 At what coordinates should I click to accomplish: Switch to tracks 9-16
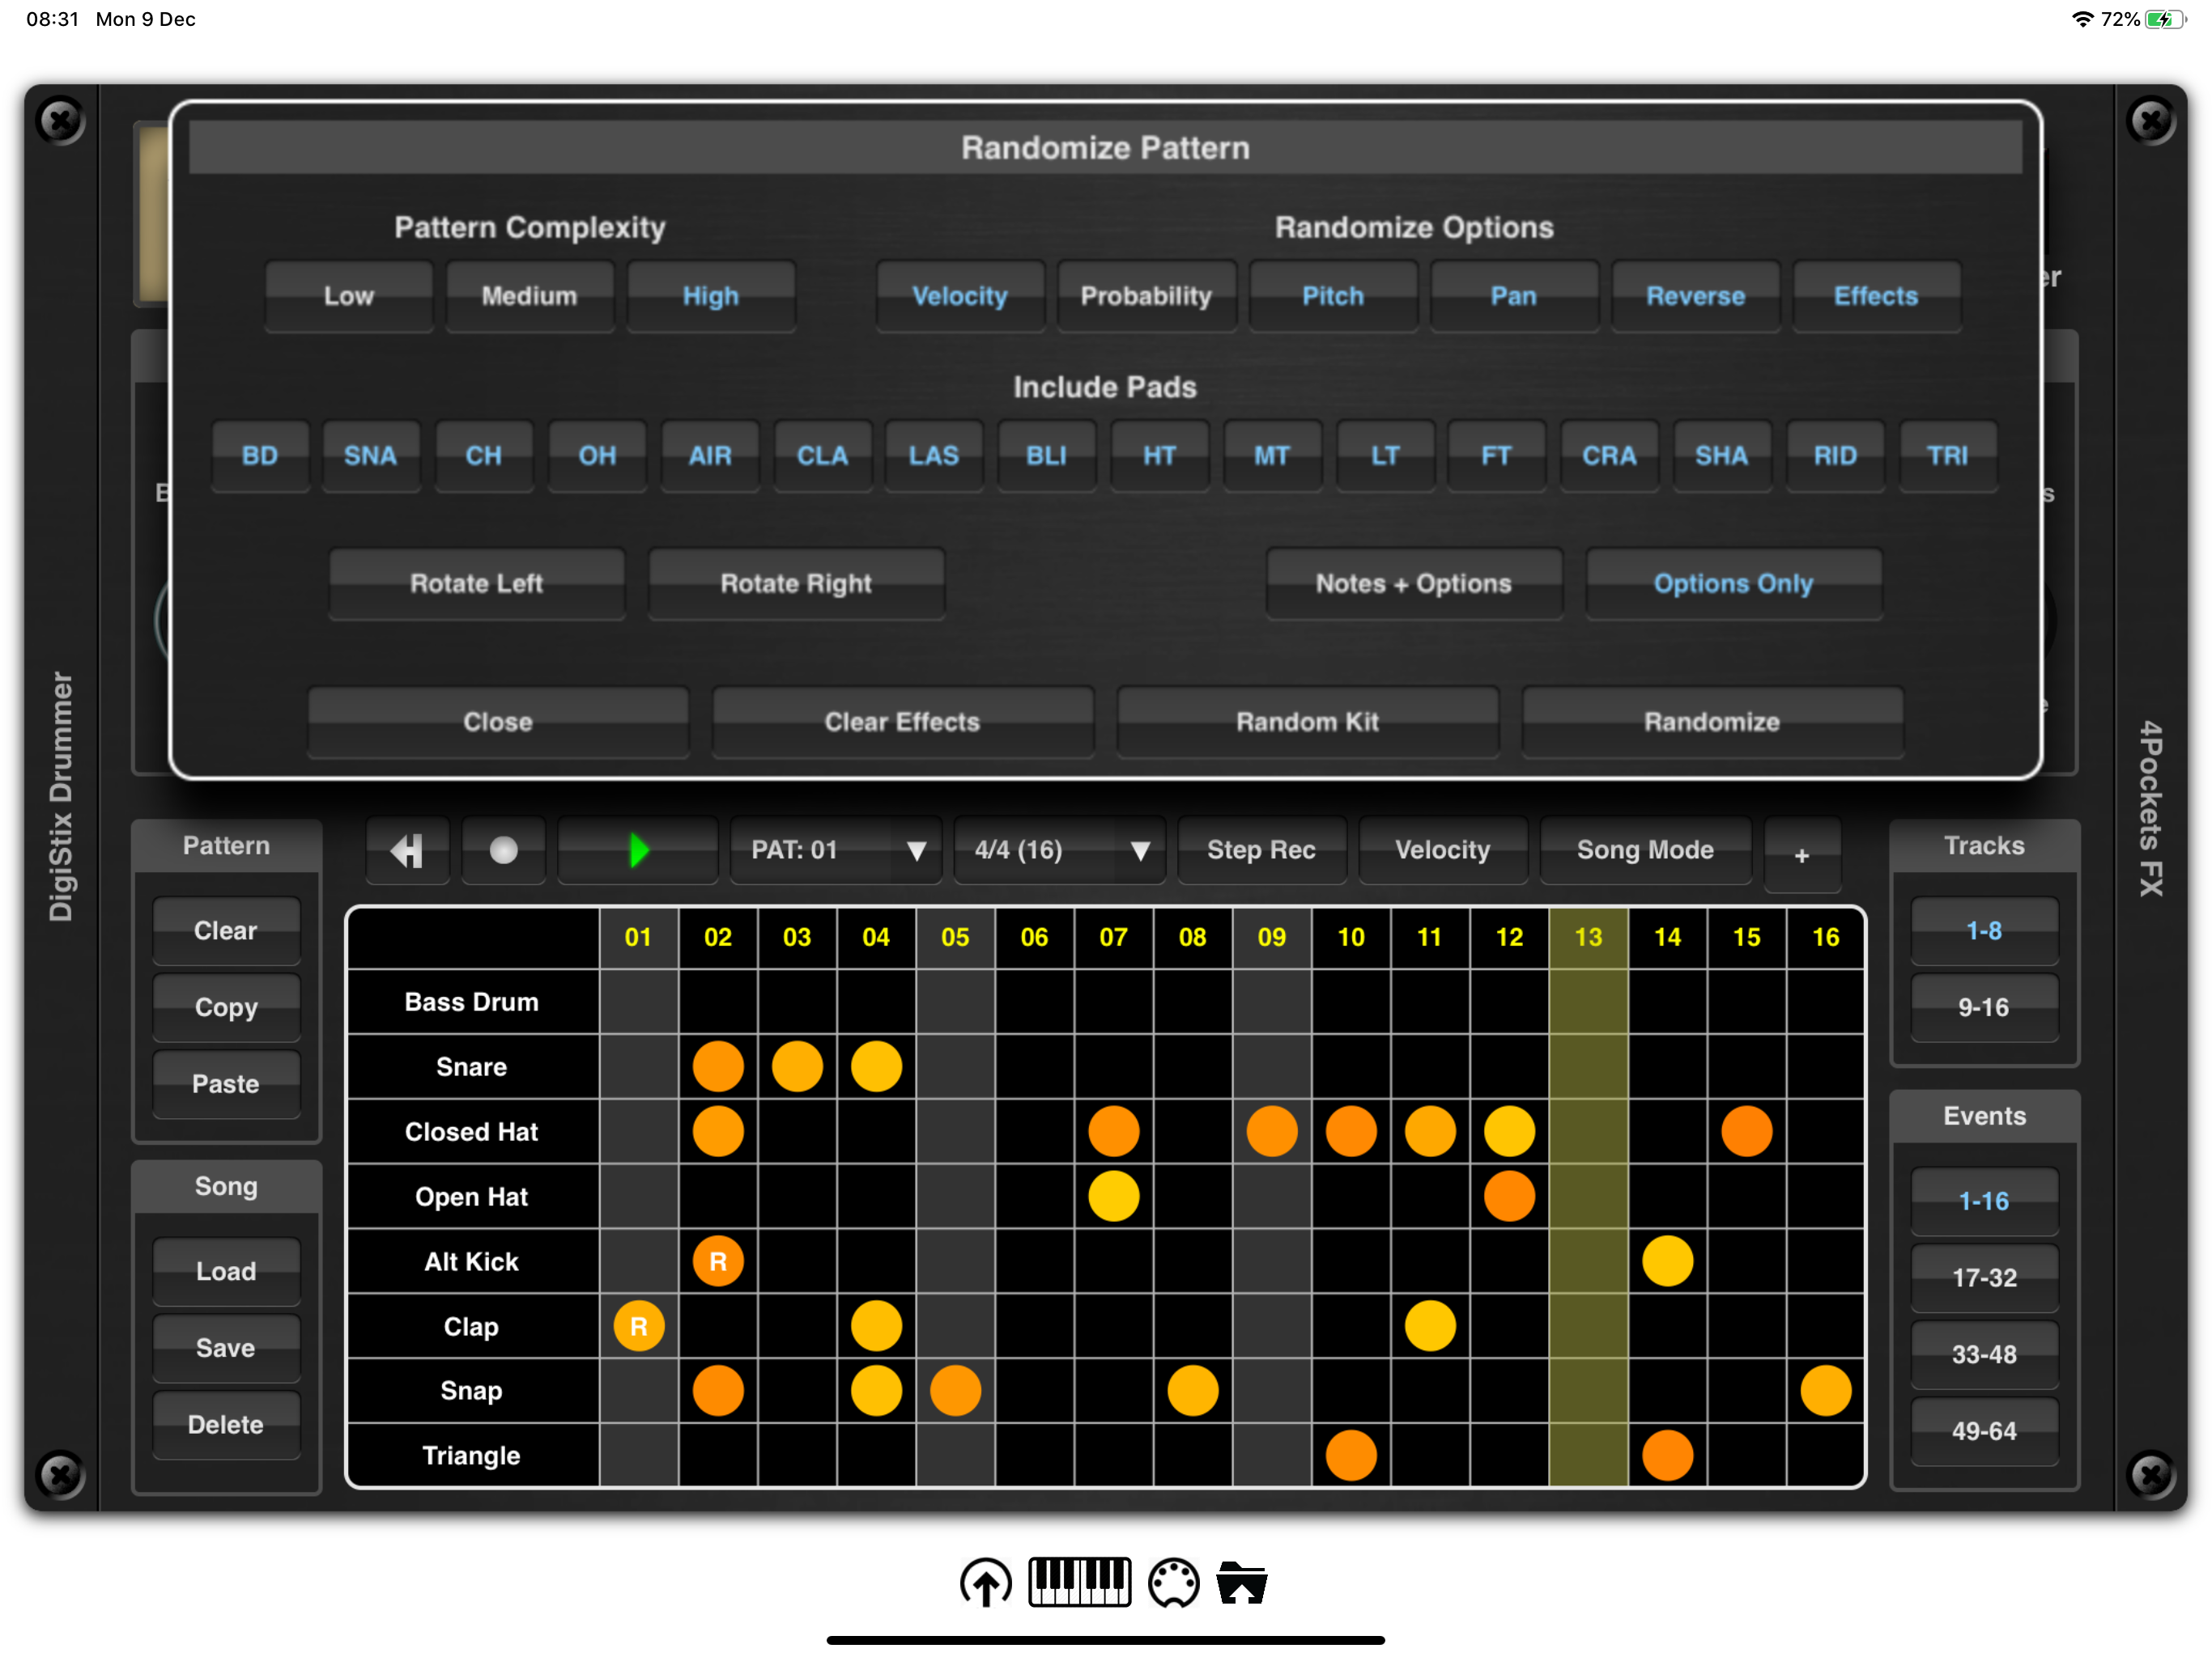(1983, 1007)
